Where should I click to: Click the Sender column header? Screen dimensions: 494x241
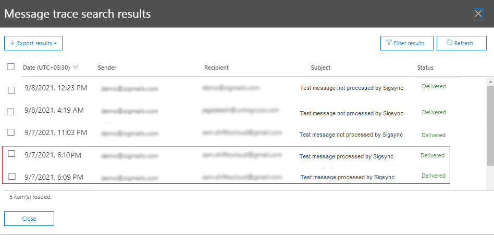tap(107, 68)
